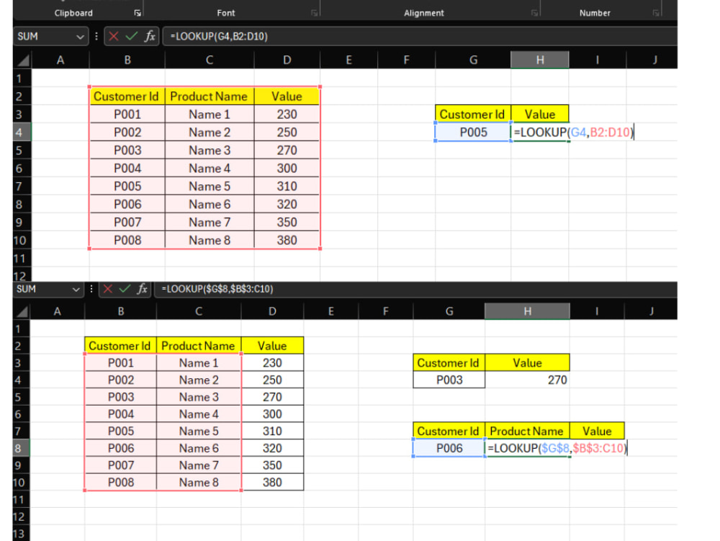Open the Number group dialog launcher

[656, 13]
